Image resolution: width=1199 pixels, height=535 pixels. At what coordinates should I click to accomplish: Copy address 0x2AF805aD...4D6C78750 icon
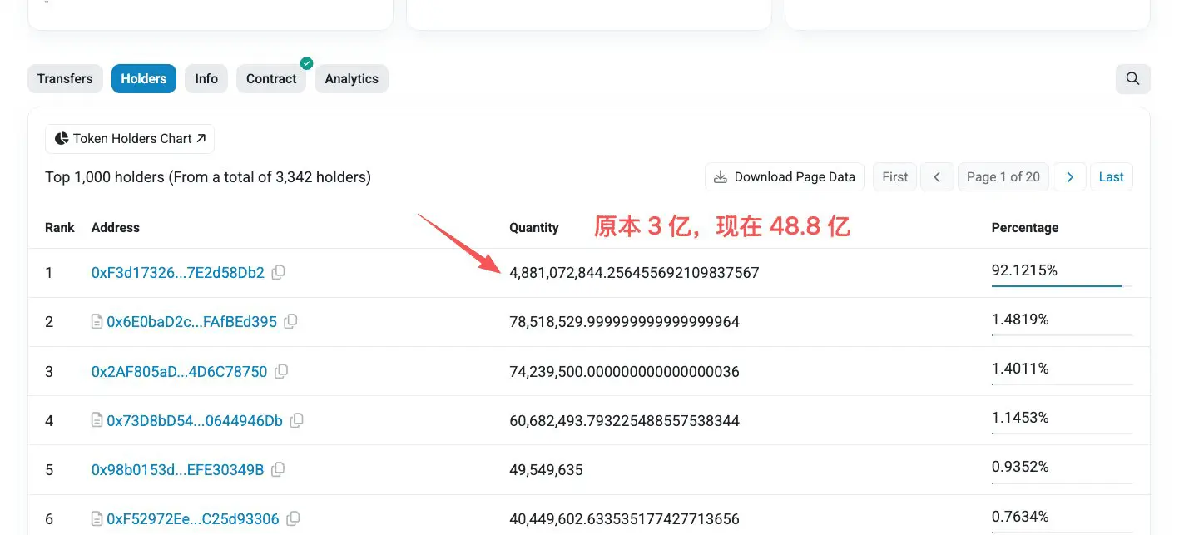tap(281, 371)
